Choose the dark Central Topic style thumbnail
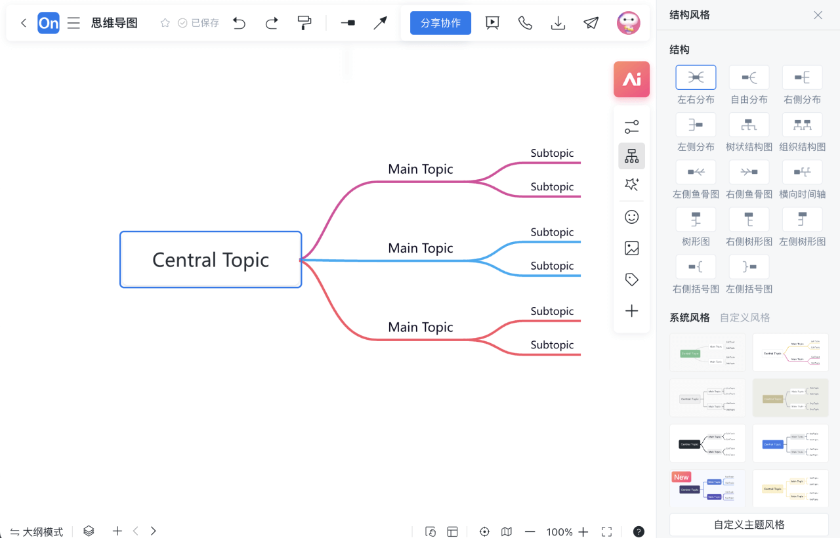Screen dimensions: 840x538 [x=707, y=444]
